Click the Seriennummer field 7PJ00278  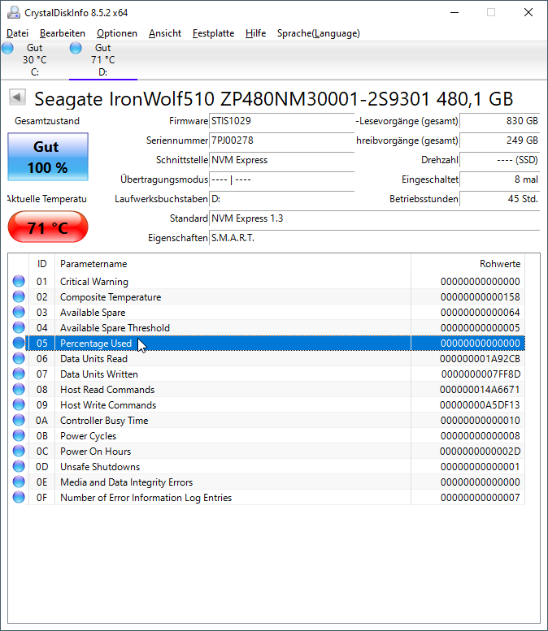click(281, 140)
